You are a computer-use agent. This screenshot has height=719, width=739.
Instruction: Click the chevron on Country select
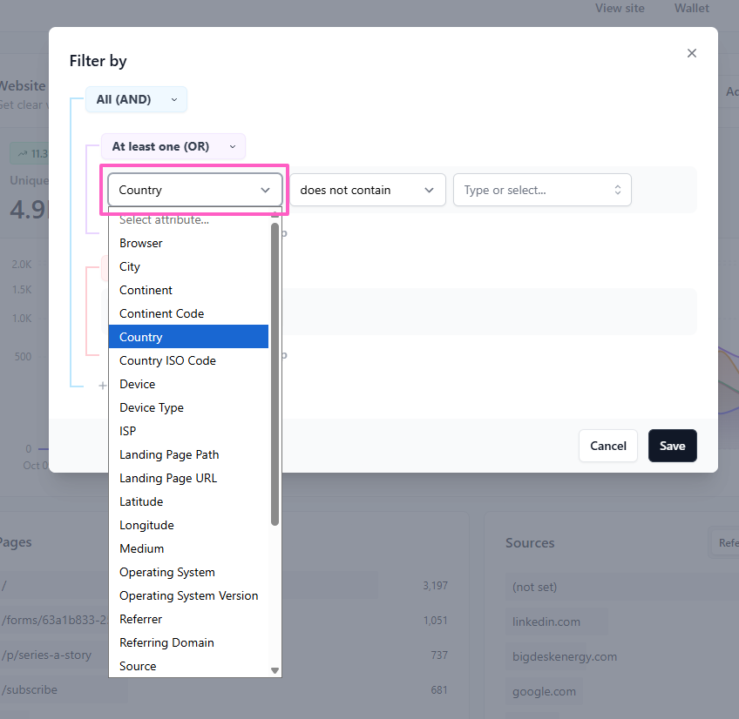coord(265,190)
